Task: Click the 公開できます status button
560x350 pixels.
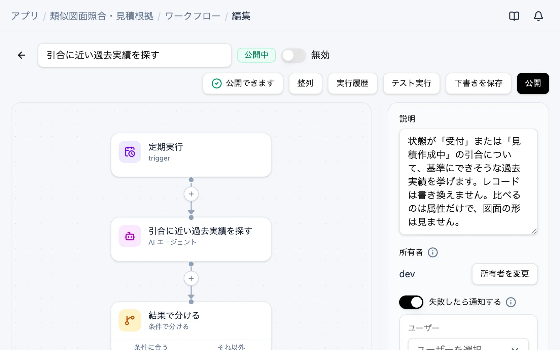Action: point(243,83)
